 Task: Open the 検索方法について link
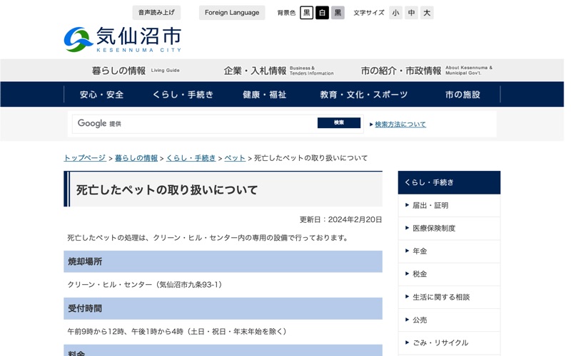pyautogui.click(x=400, y=124)
